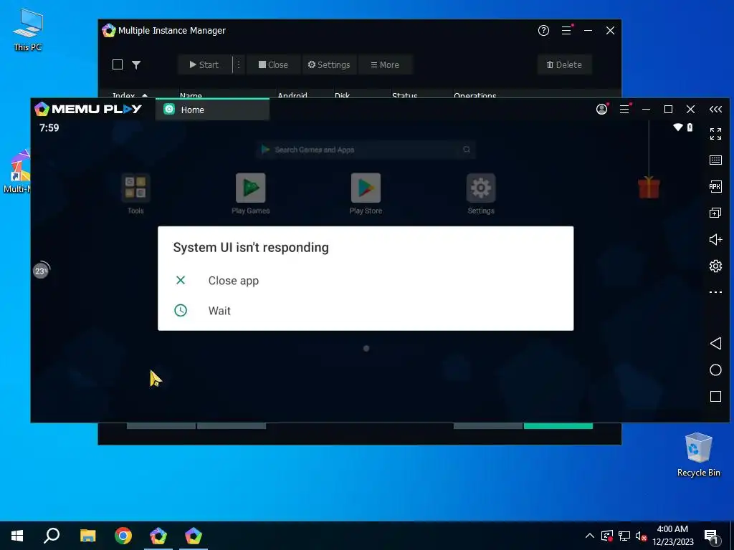Open Recycle Bin desktop icon
734x550 pixels.
(x=698, y=455)
